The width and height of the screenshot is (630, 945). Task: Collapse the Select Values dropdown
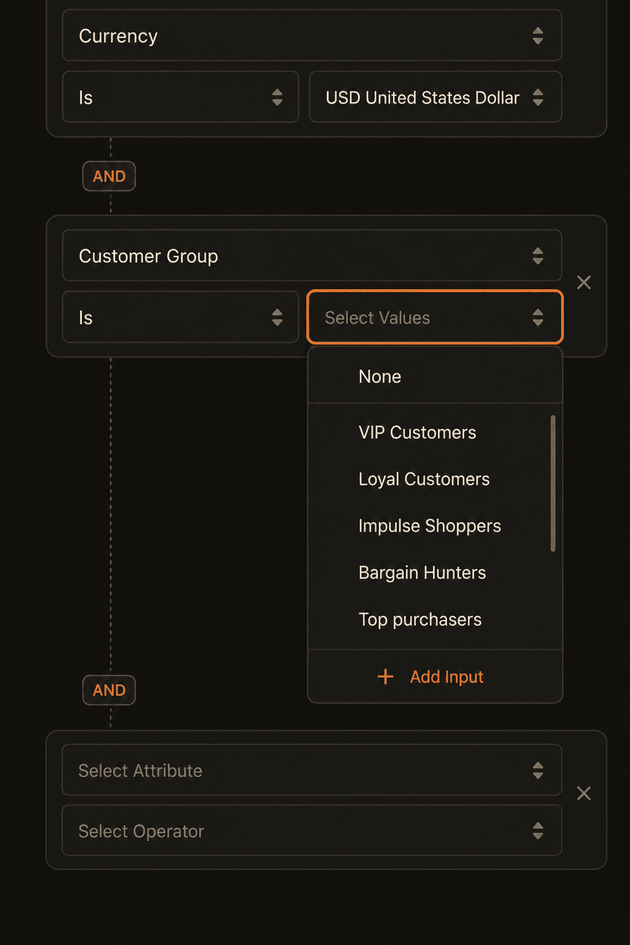click(435, 317)
